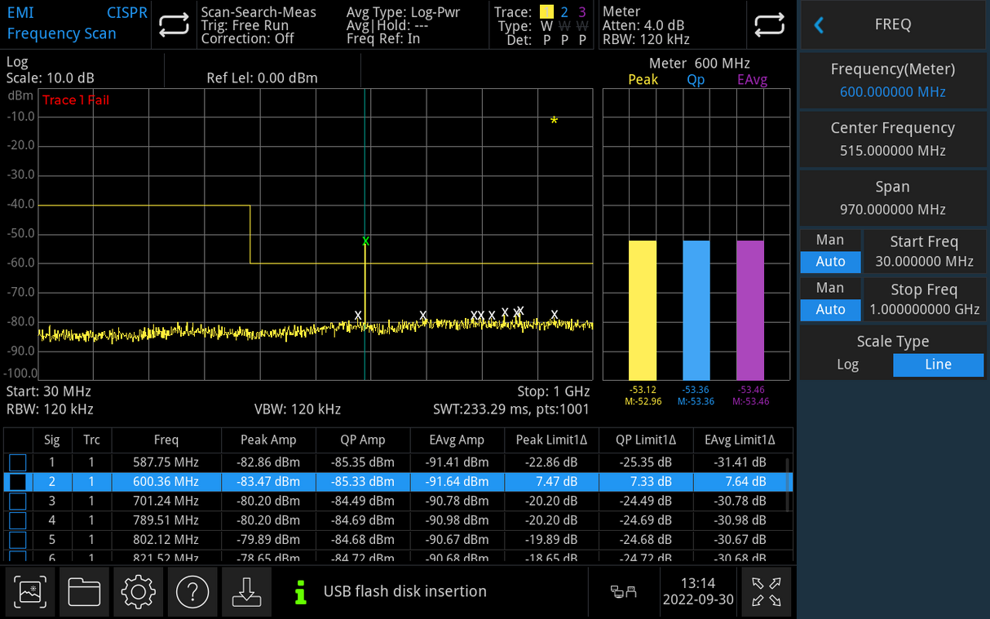Viewport: 990px width, 619px height.
Task: Toggle fullscreen with the arrows icon
Action: click(765, 591)
